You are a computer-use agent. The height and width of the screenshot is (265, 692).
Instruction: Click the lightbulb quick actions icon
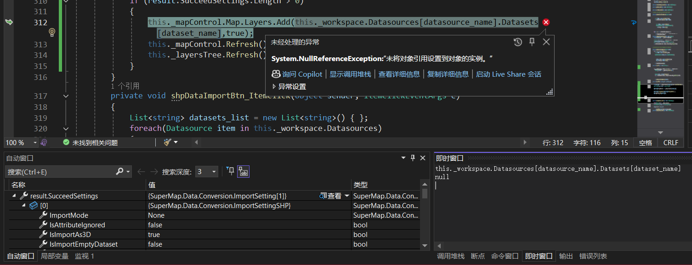click(x=52, y=32)
